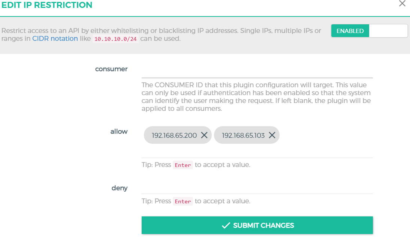Click the Edit IP Restriction title heading

[47, 5]
